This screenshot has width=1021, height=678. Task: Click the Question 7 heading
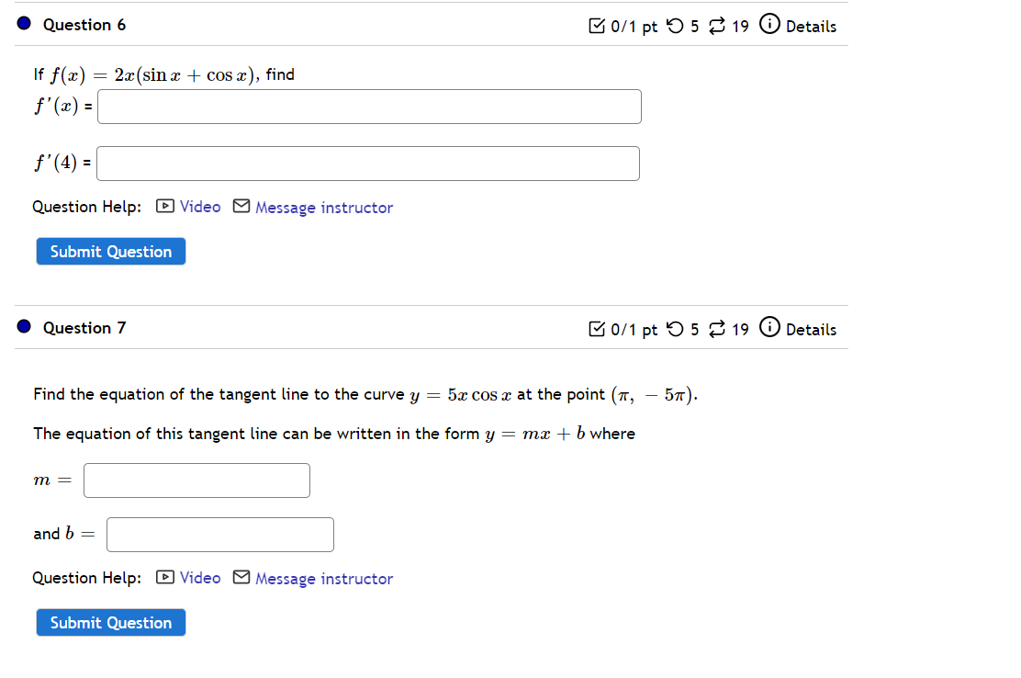(84, 328)
